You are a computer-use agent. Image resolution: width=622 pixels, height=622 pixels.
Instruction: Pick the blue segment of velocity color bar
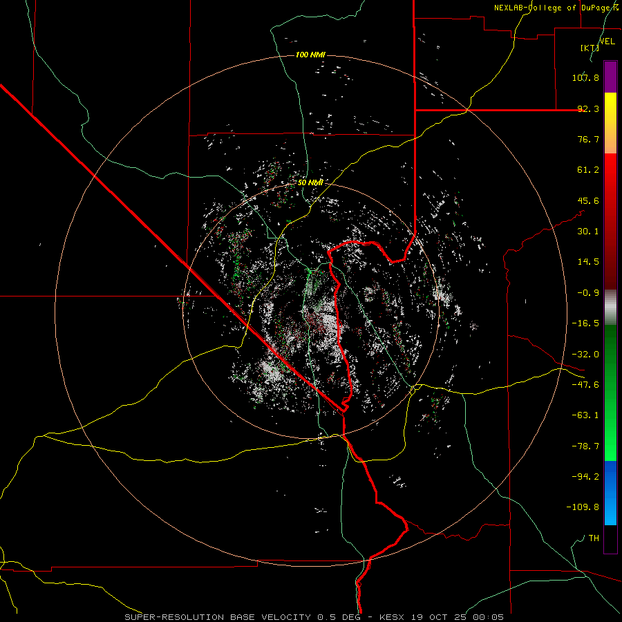pos(610,493)
